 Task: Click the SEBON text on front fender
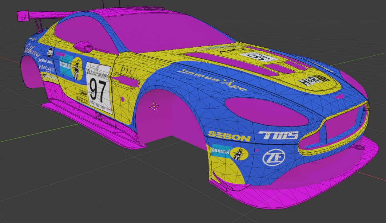229,136
